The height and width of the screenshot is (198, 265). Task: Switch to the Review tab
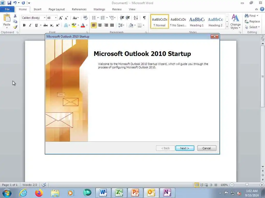[x=117, y=9]
